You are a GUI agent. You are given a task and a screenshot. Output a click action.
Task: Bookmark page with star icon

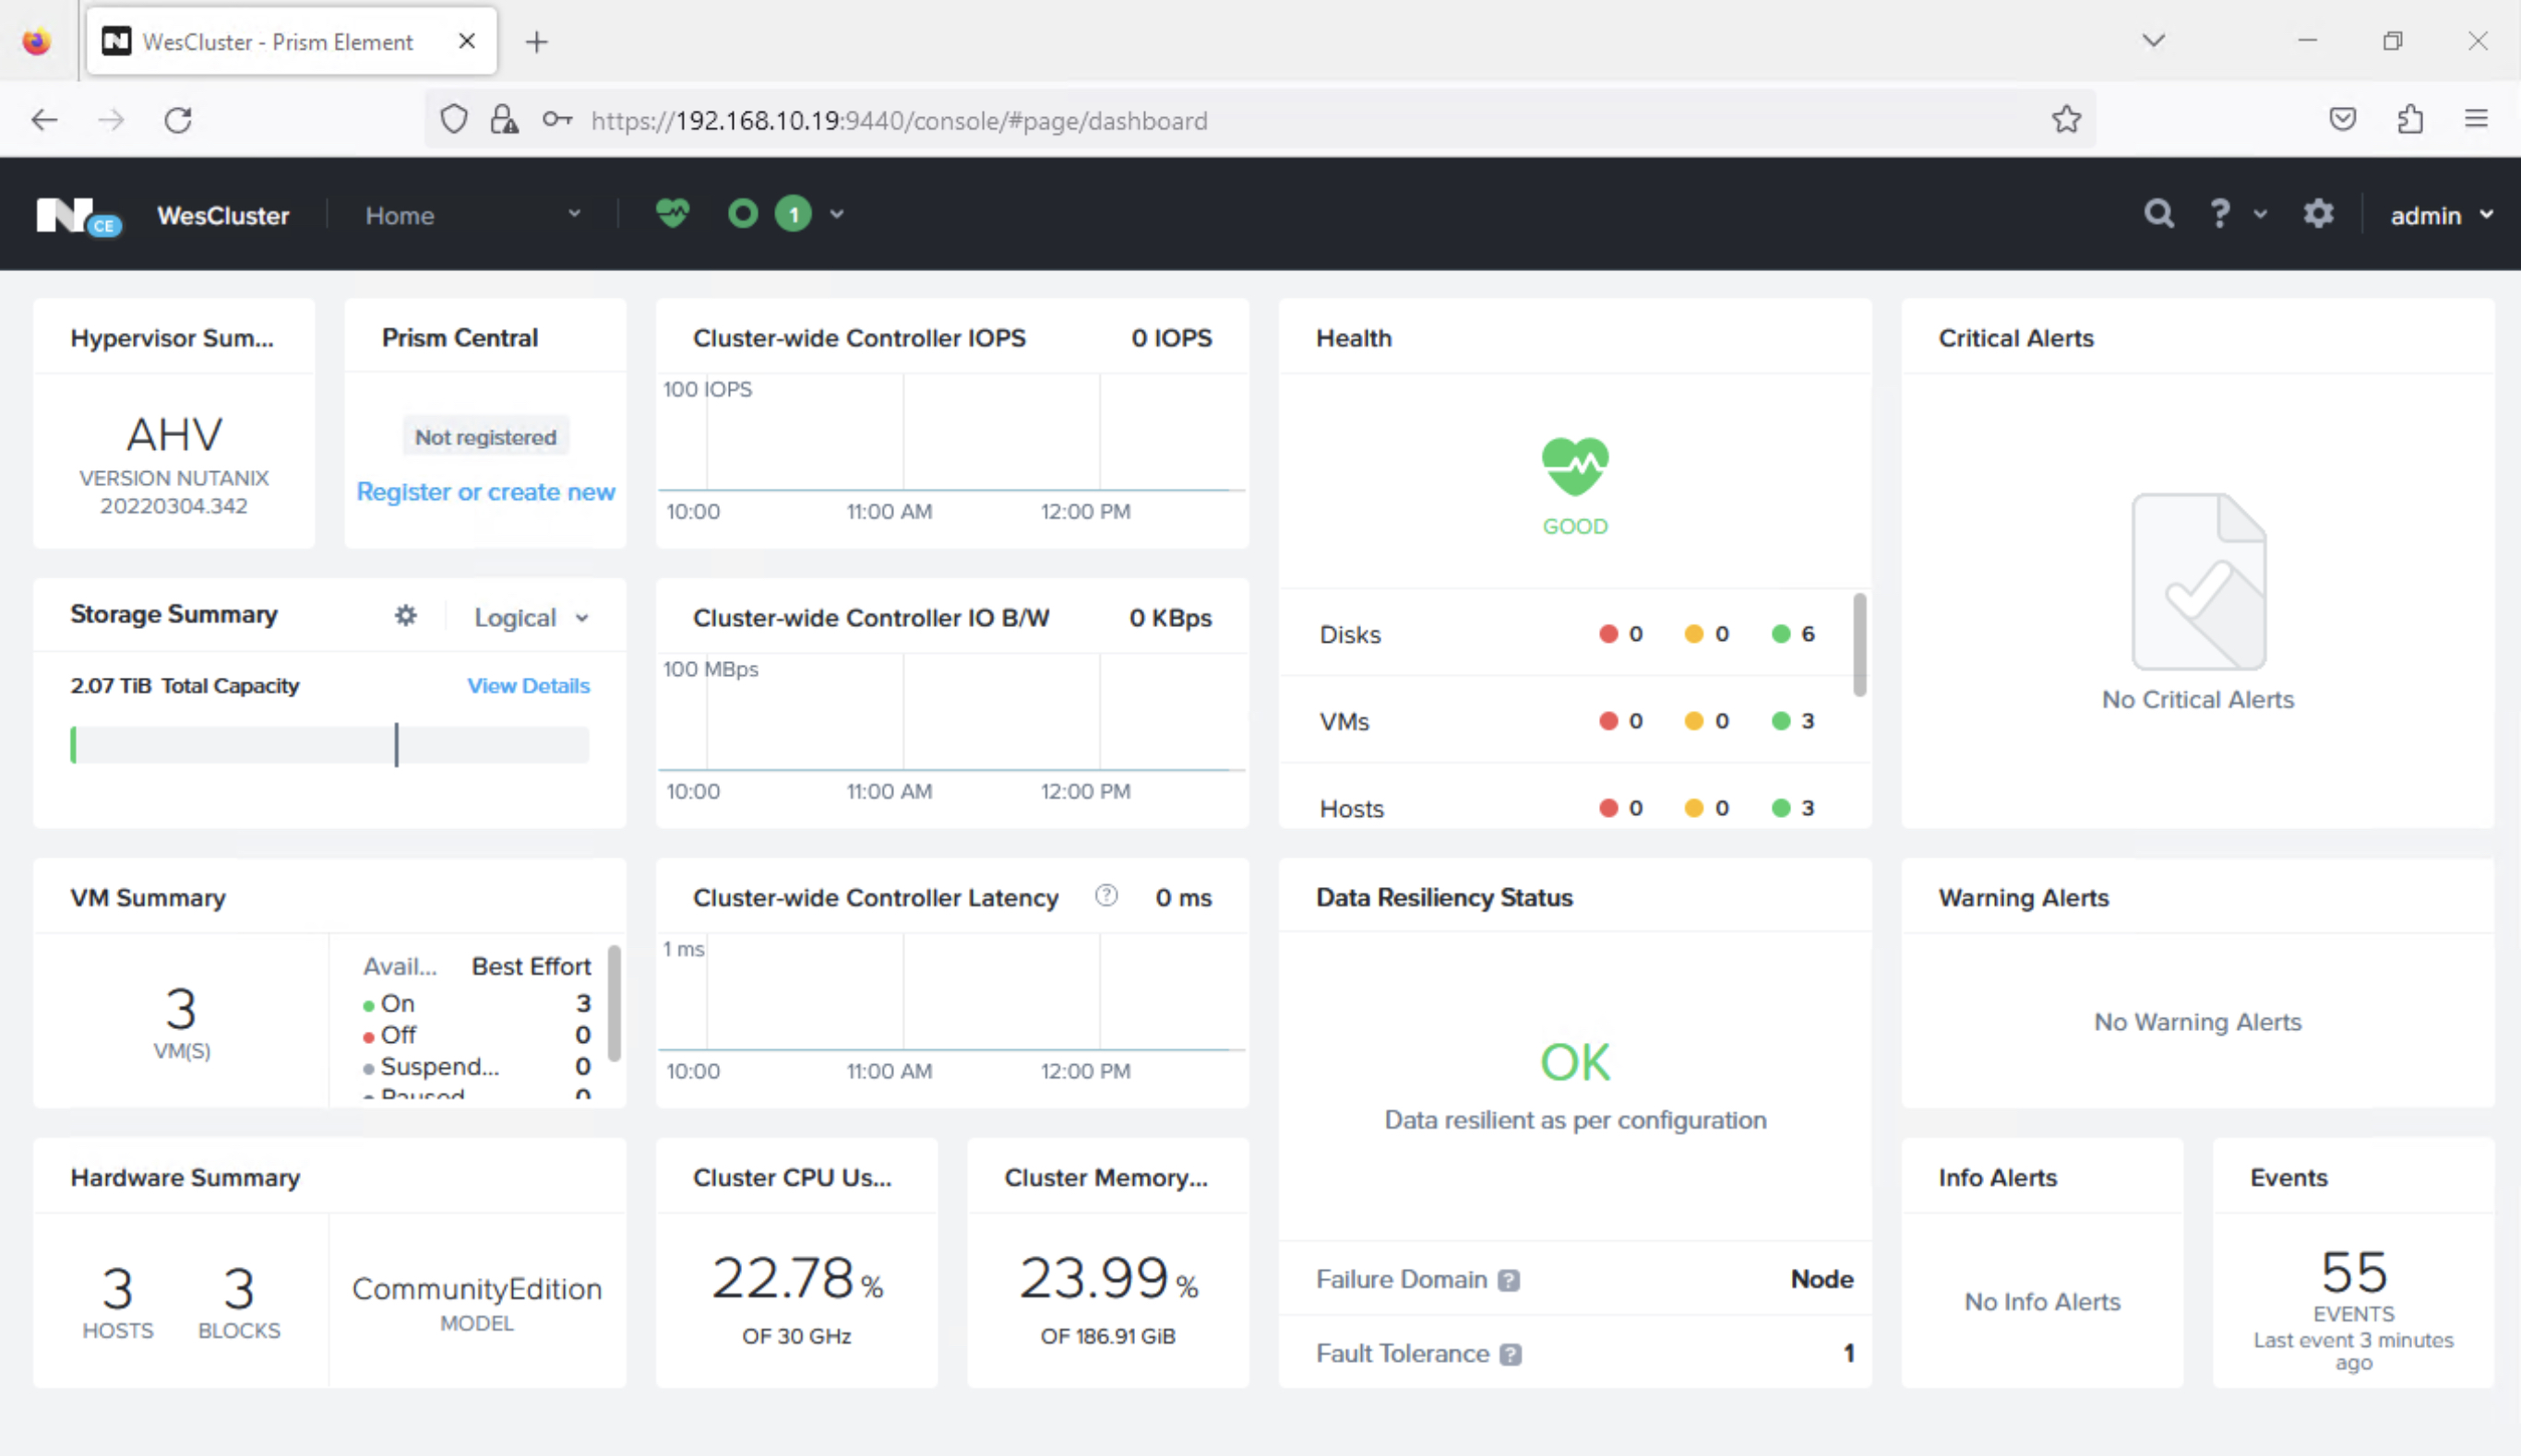tap(2066, 120)
